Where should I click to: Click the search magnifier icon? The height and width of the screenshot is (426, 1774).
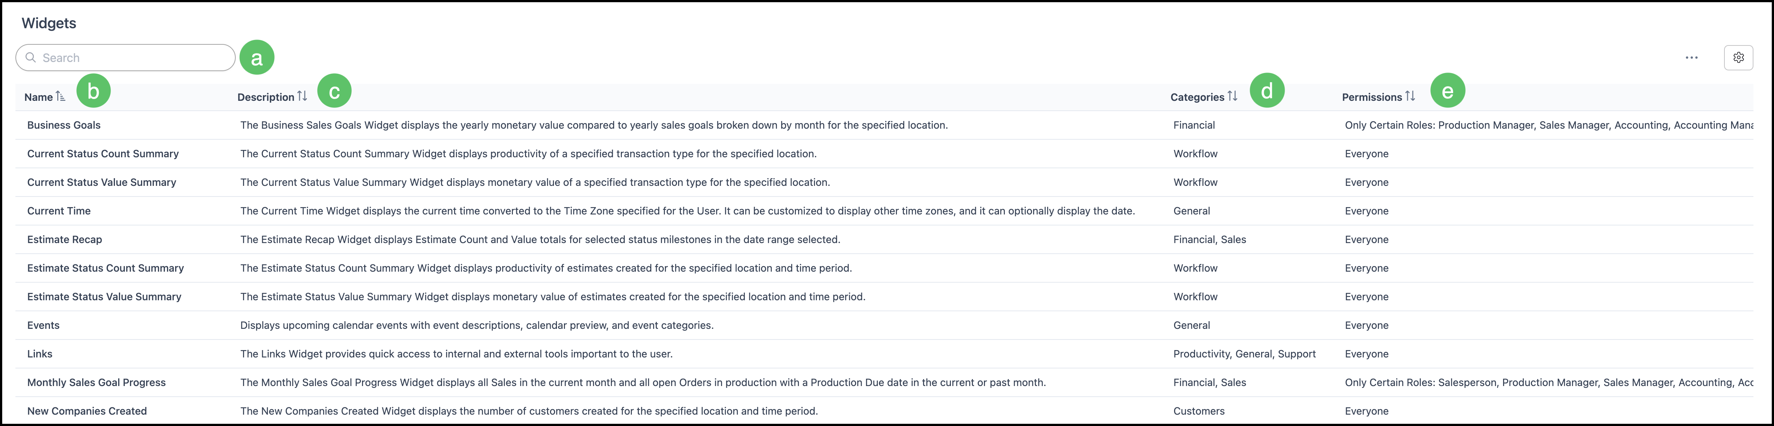coord(30,58)
